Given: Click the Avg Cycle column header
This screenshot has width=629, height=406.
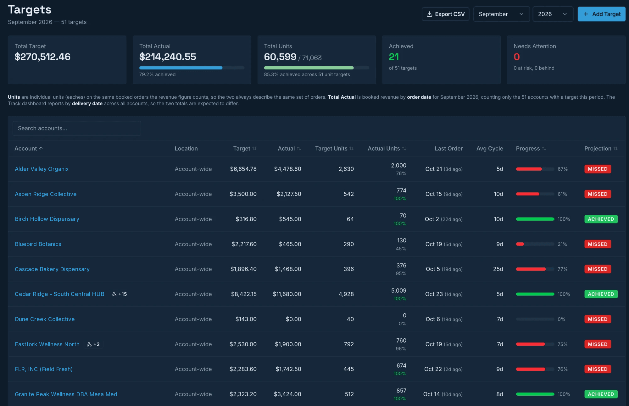Looking at the screenshot, I should pos(490,148).
